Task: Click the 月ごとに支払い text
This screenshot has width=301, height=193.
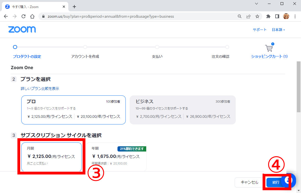Action: tap(37, 163)
